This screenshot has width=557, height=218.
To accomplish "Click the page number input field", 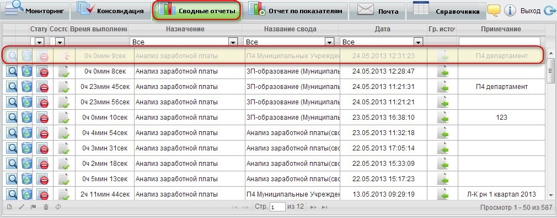I will 277,207.
